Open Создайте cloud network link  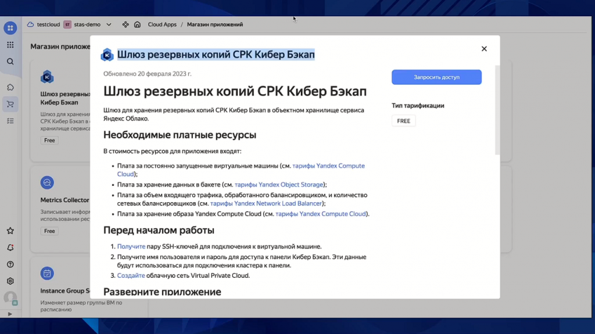[x=131, y=275]
